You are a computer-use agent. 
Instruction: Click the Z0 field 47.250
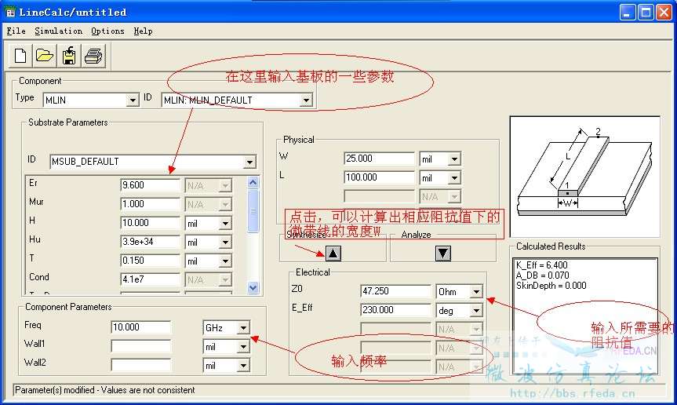point(395,291)
